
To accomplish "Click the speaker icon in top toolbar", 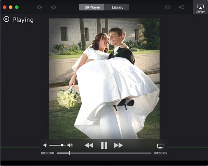I will (182, 7).
